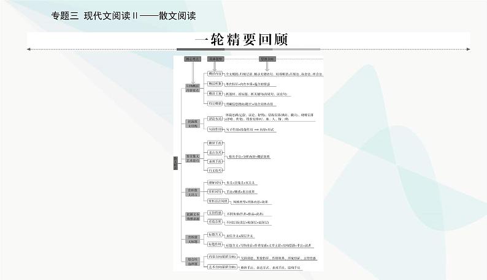This screenshot has height=280, width=487.
Task: Click the text 手法+情感+表达效果
Action: [x=240, y=192]
